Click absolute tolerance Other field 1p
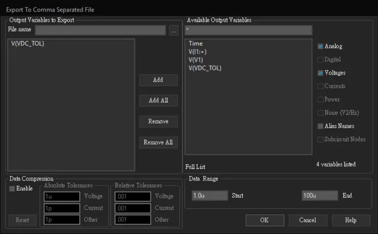 62,220
